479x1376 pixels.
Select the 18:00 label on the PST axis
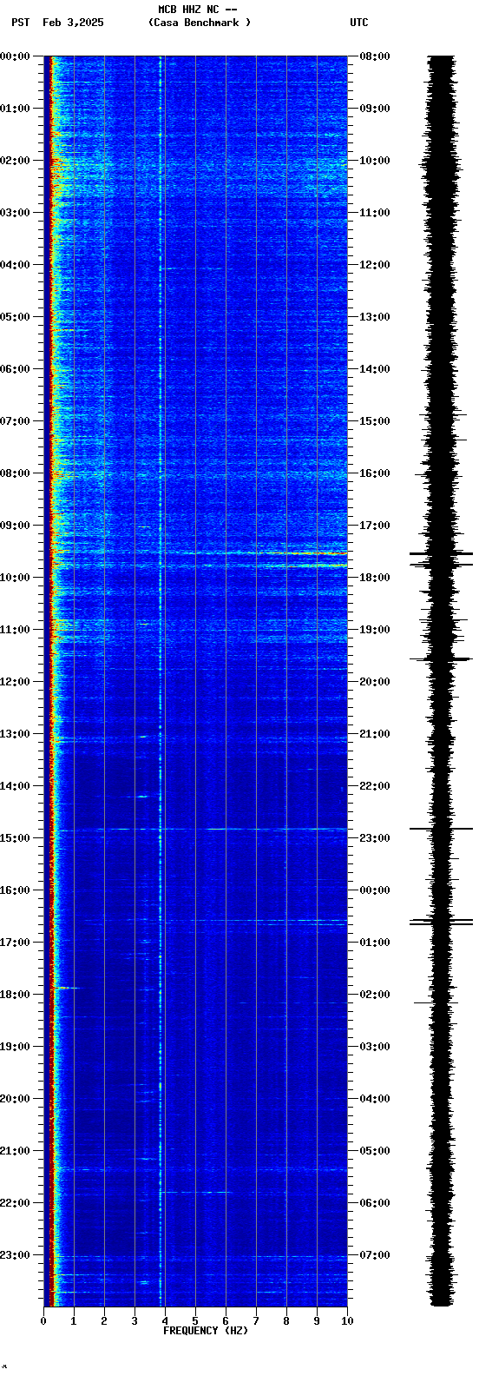[x=16, y=995]
